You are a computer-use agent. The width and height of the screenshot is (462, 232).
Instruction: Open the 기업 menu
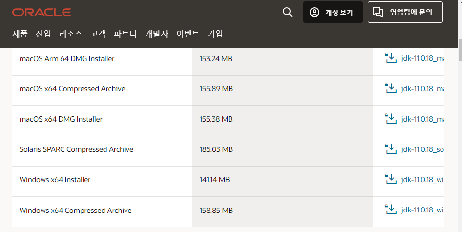[215, 34]
